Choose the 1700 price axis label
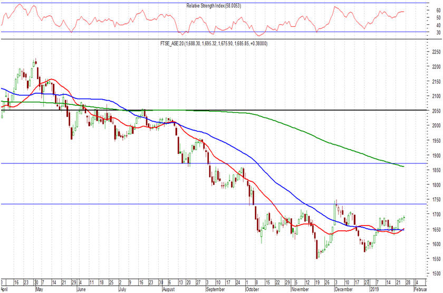 (x=436, y=214)
